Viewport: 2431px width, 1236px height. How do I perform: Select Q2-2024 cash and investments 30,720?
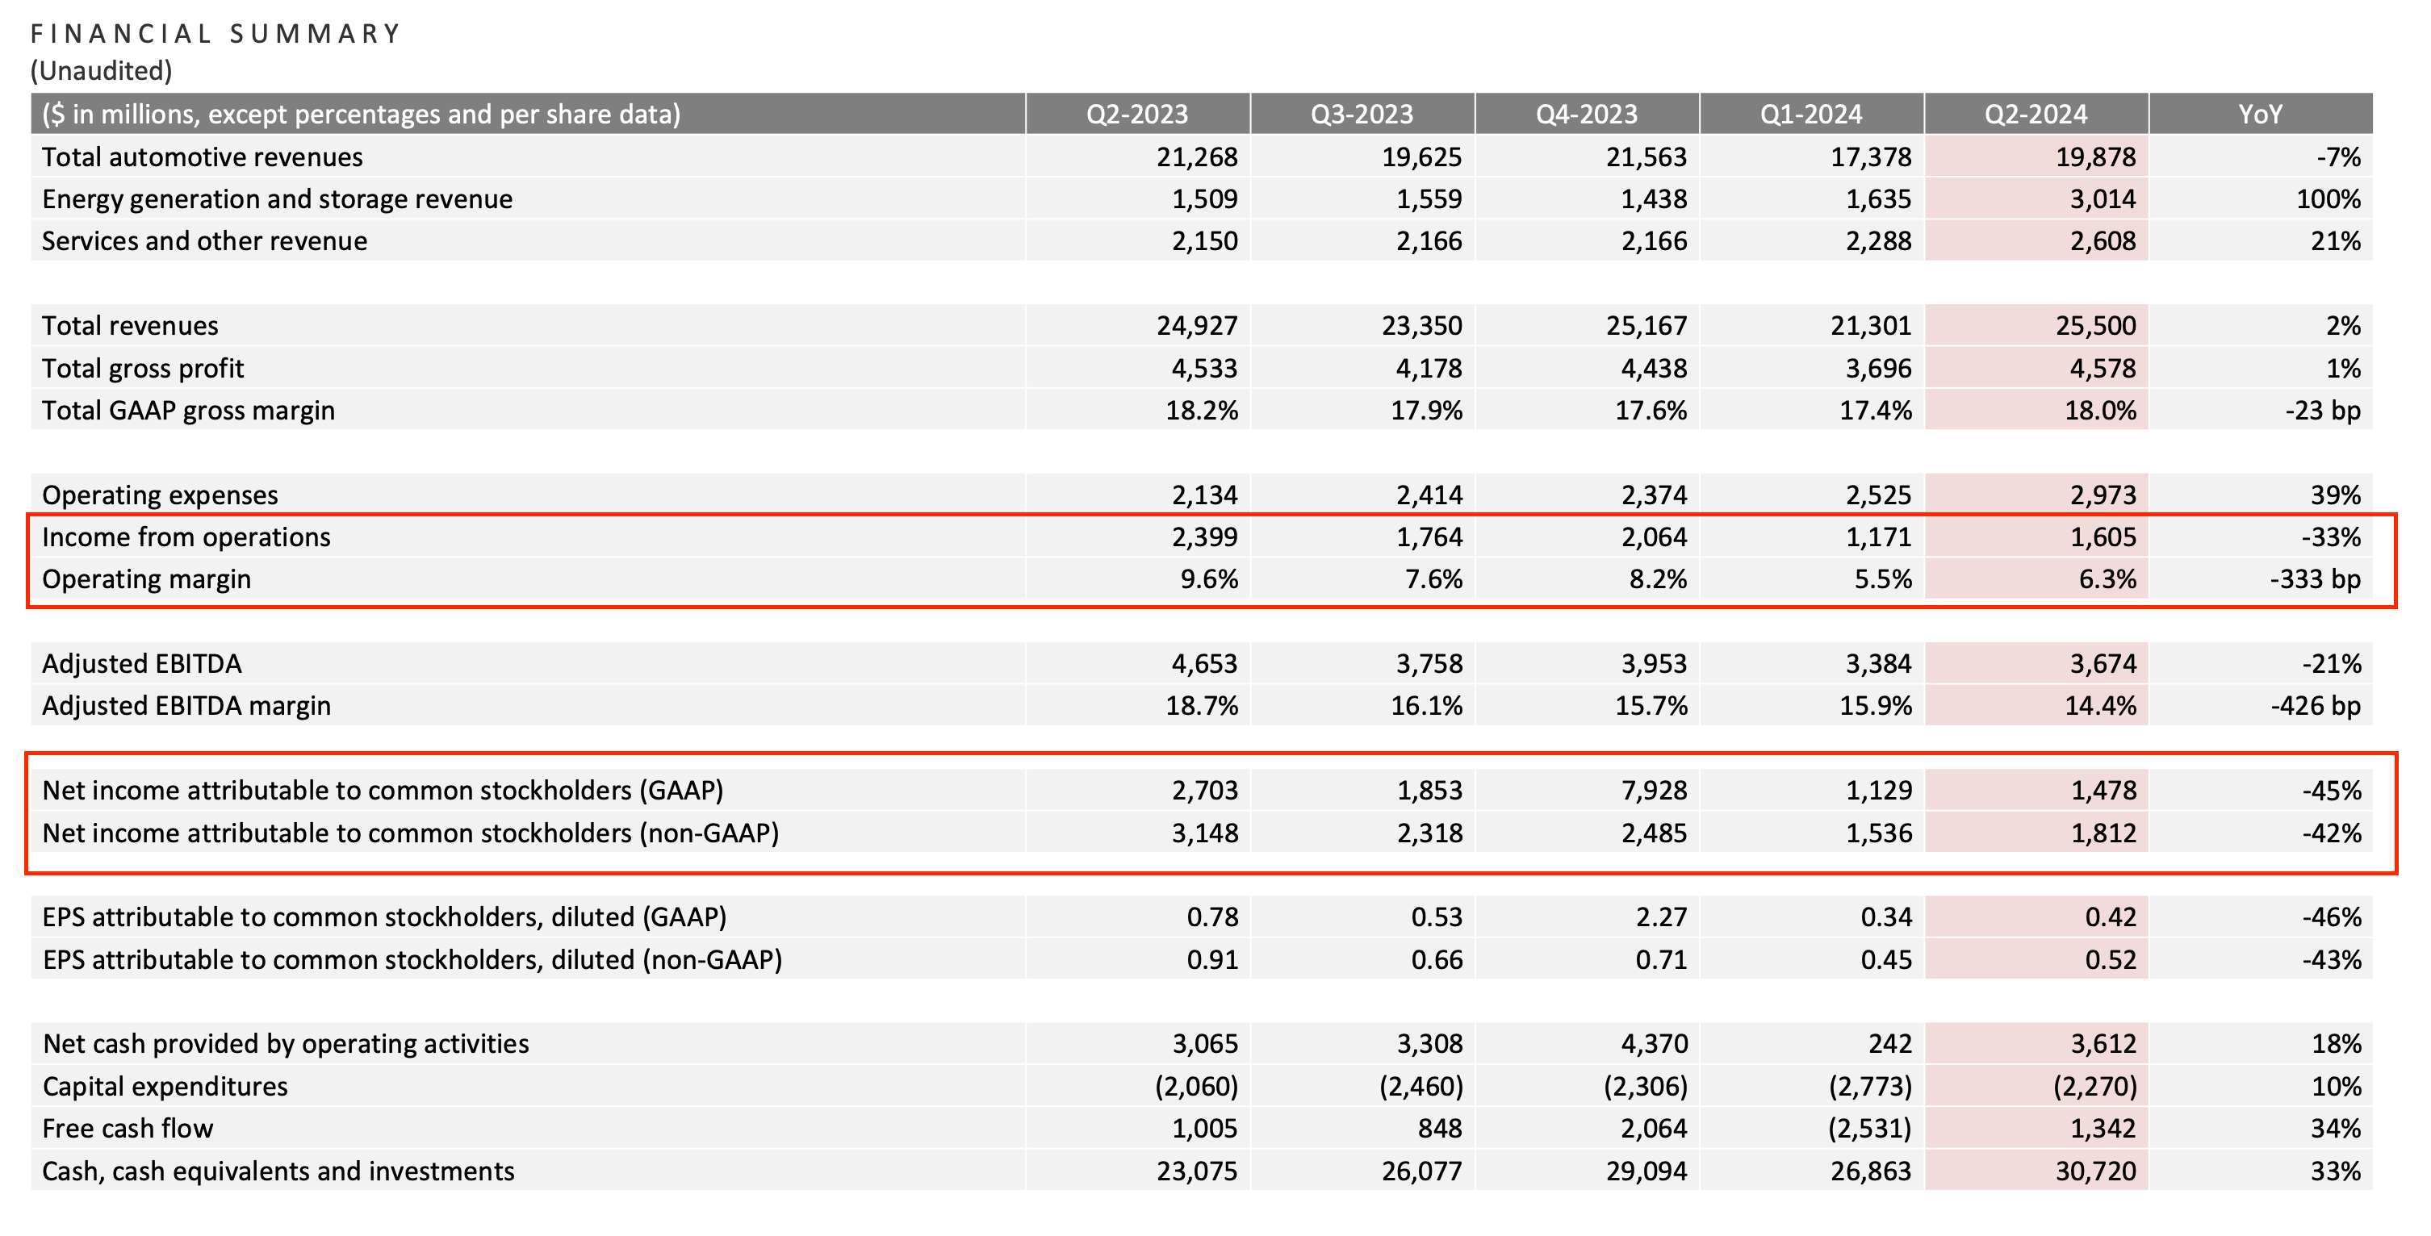2095,1171
